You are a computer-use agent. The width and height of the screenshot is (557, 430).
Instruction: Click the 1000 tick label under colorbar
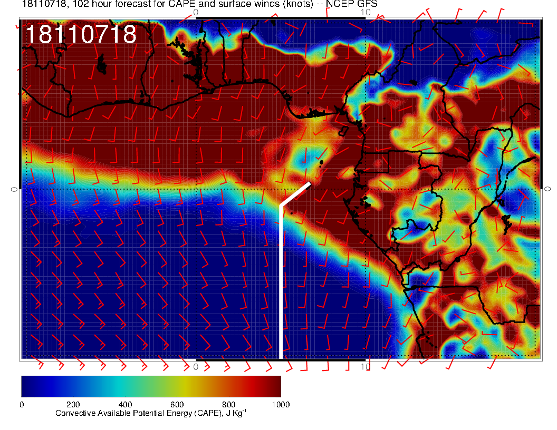tap(280, 404)
